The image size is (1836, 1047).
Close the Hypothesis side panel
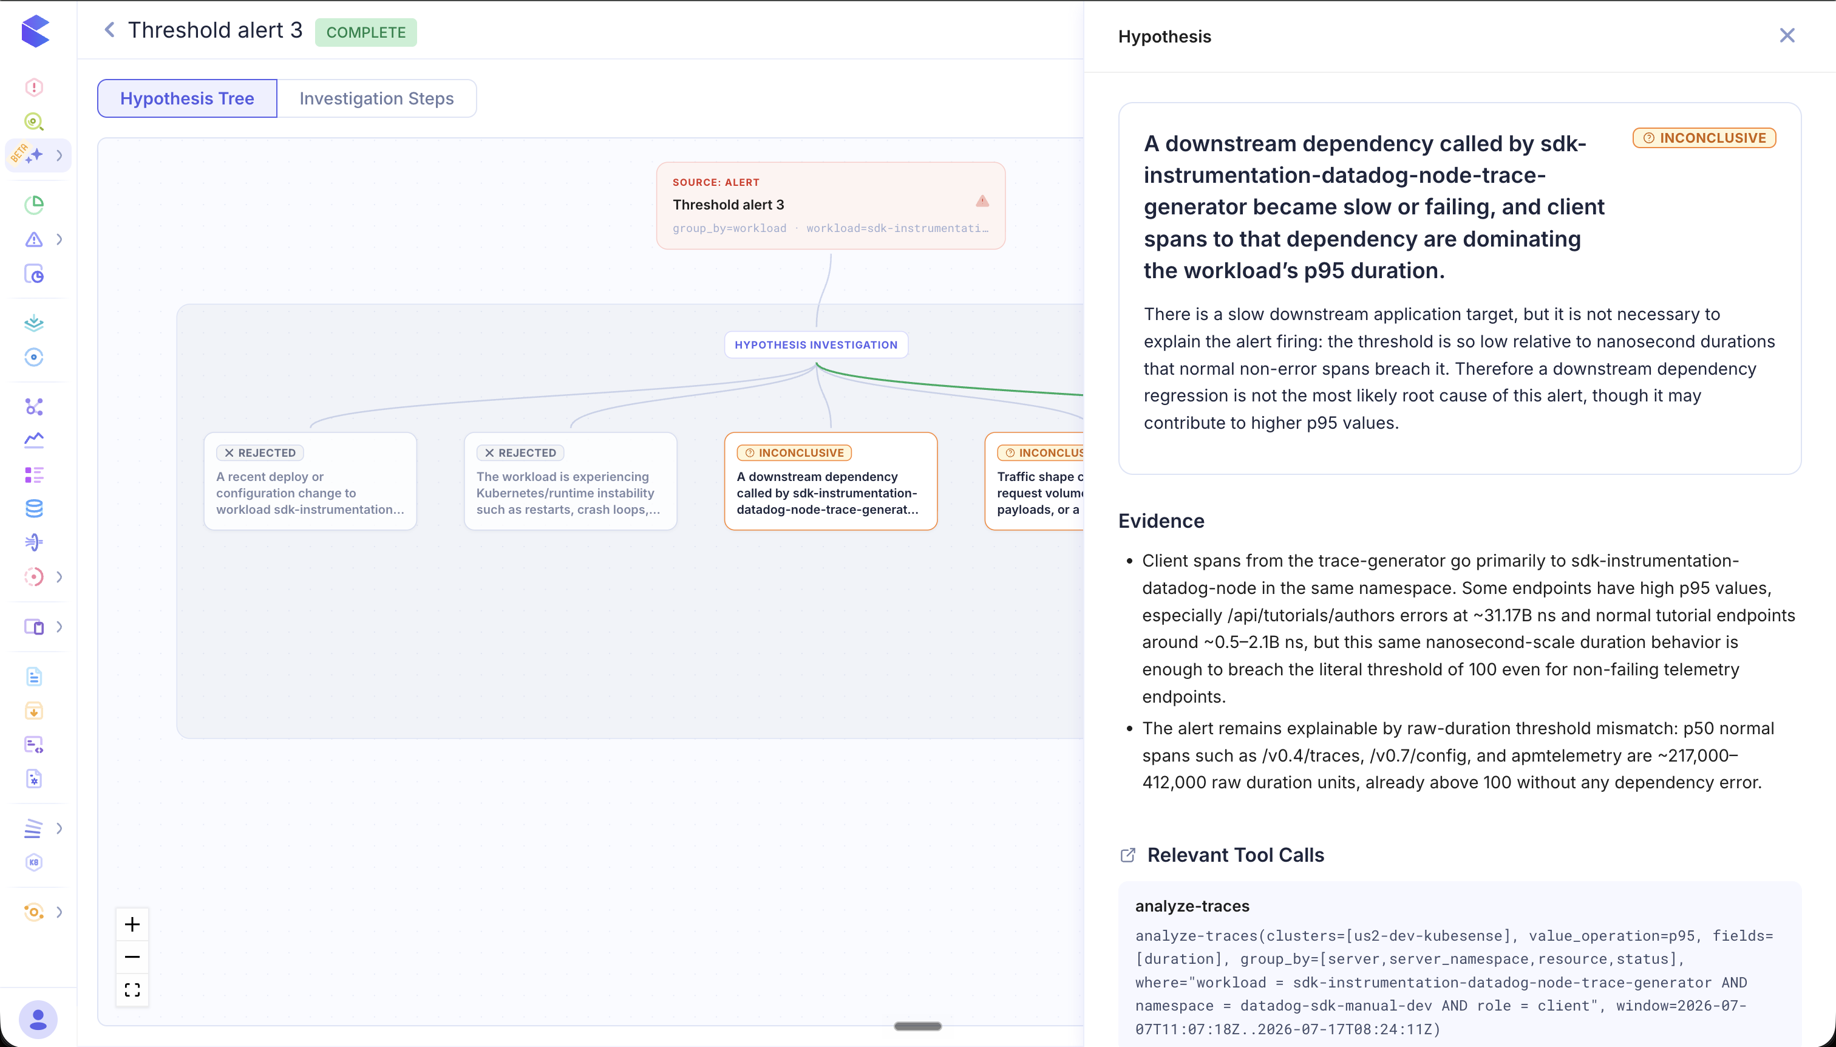click(x=1787, y=35)
